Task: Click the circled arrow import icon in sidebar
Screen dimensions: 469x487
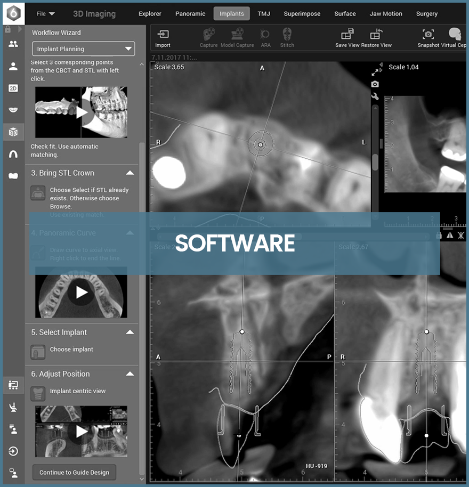Action: (13, 451)
